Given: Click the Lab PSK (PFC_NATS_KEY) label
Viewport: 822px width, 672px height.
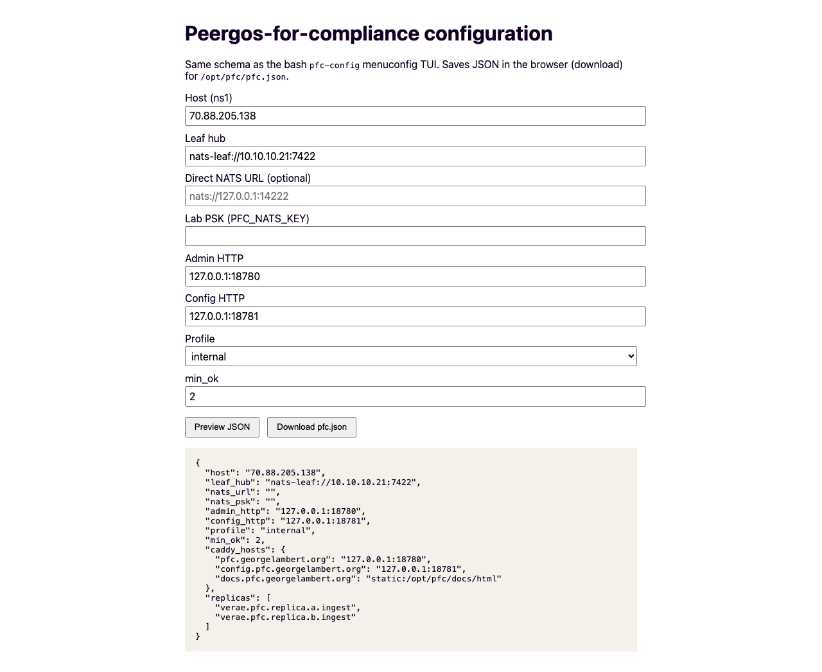Looking at the screenshot, I should 247,218.
